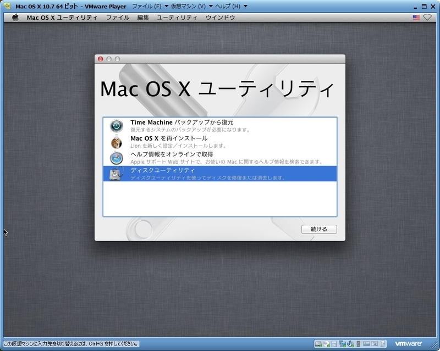Close the utilities window with red button
Viewport: 440px width, 351px height.
100,59
